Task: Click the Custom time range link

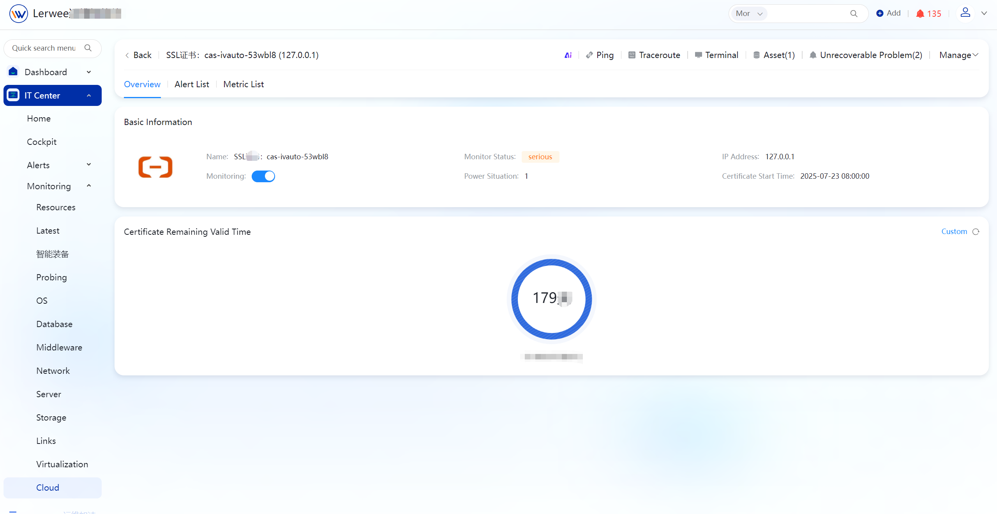Action: tap(954, 232)
